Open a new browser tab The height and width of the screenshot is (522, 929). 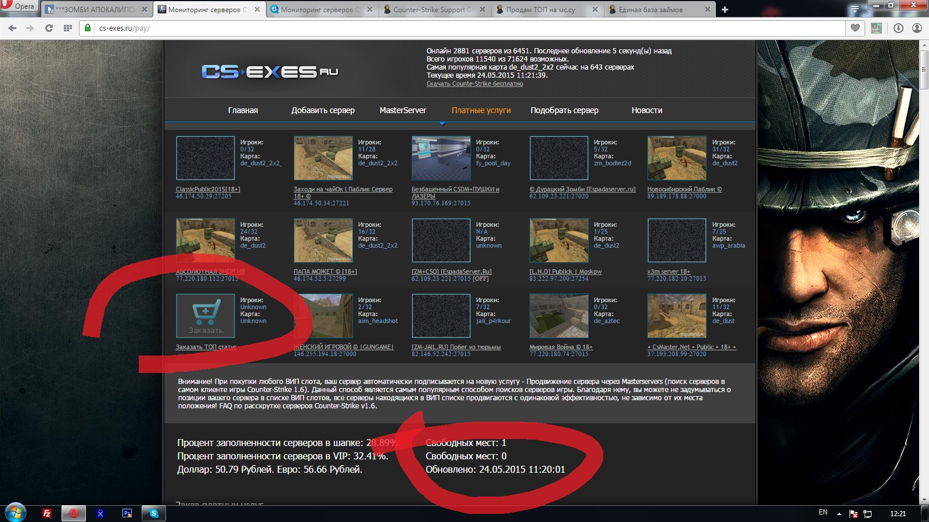(x=725, y=9)
